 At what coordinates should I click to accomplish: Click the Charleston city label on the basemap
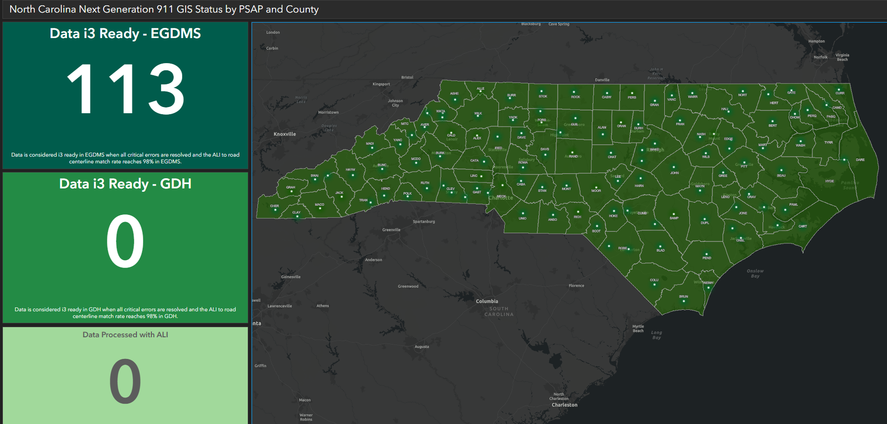564,405
